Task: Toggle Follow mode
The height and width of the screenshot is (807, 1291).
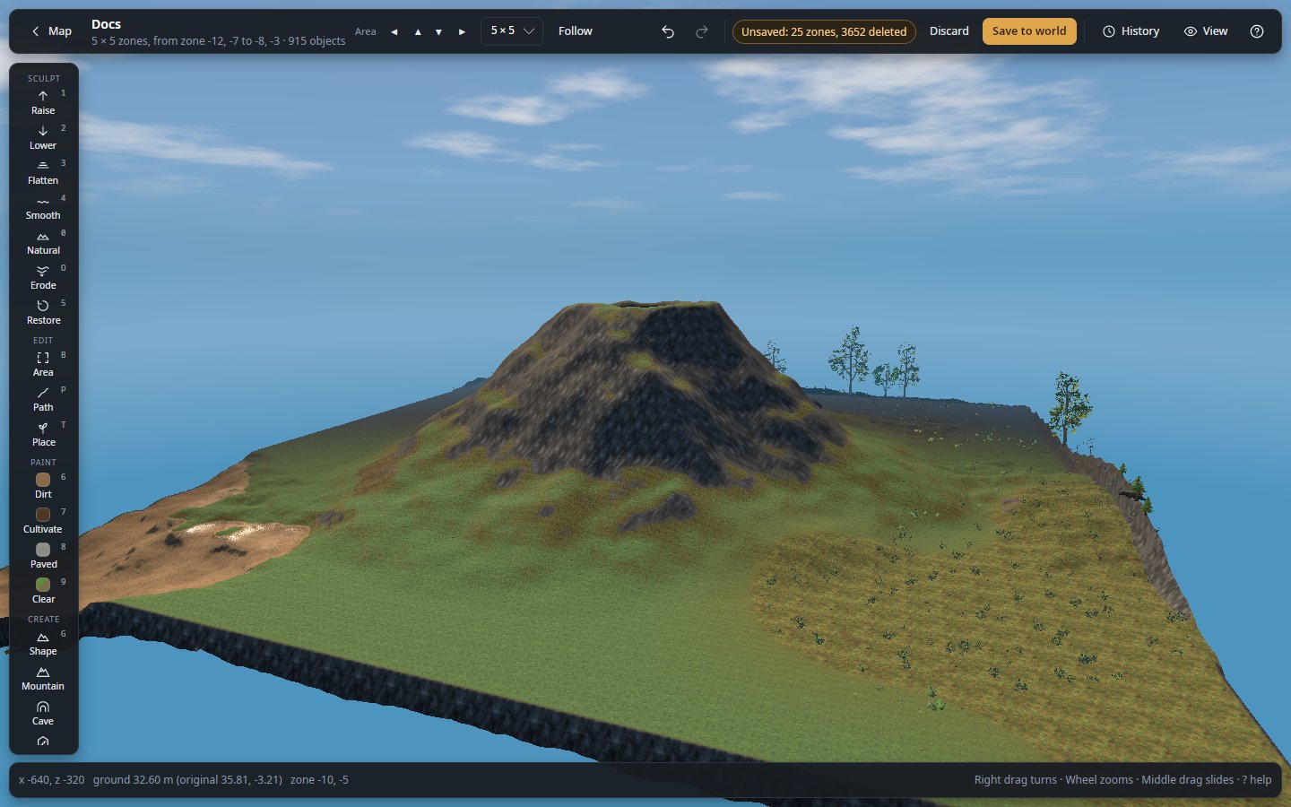Action: (576, 31)
